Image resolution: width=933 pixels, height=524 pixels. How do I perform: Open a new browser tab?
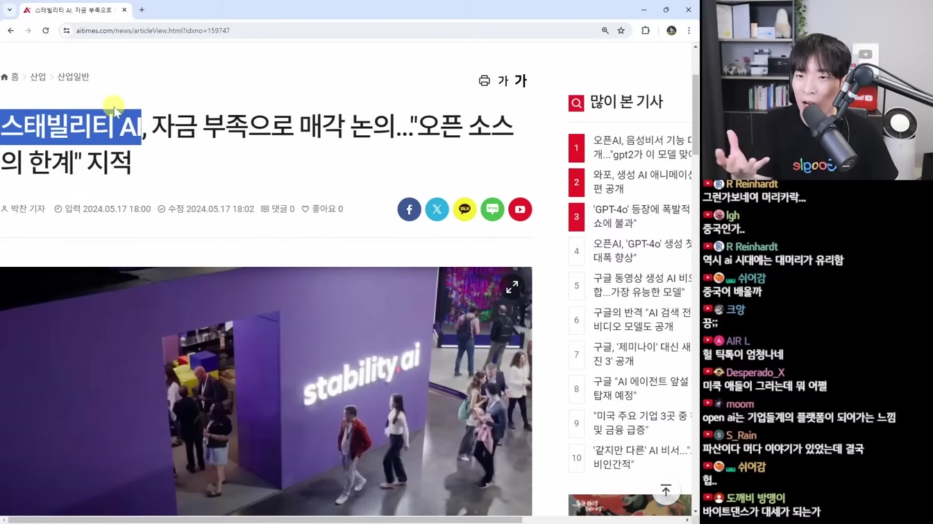pyautogui.click(x=142, y=10)
